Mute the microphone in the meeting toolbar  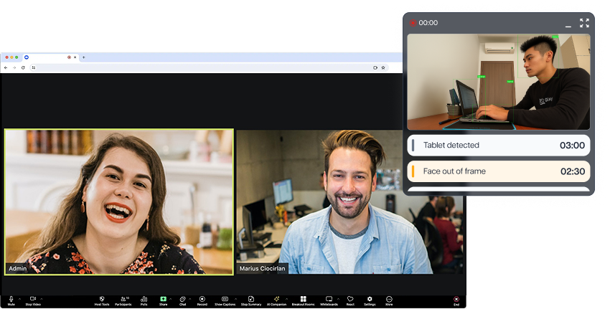click(11, 299)
